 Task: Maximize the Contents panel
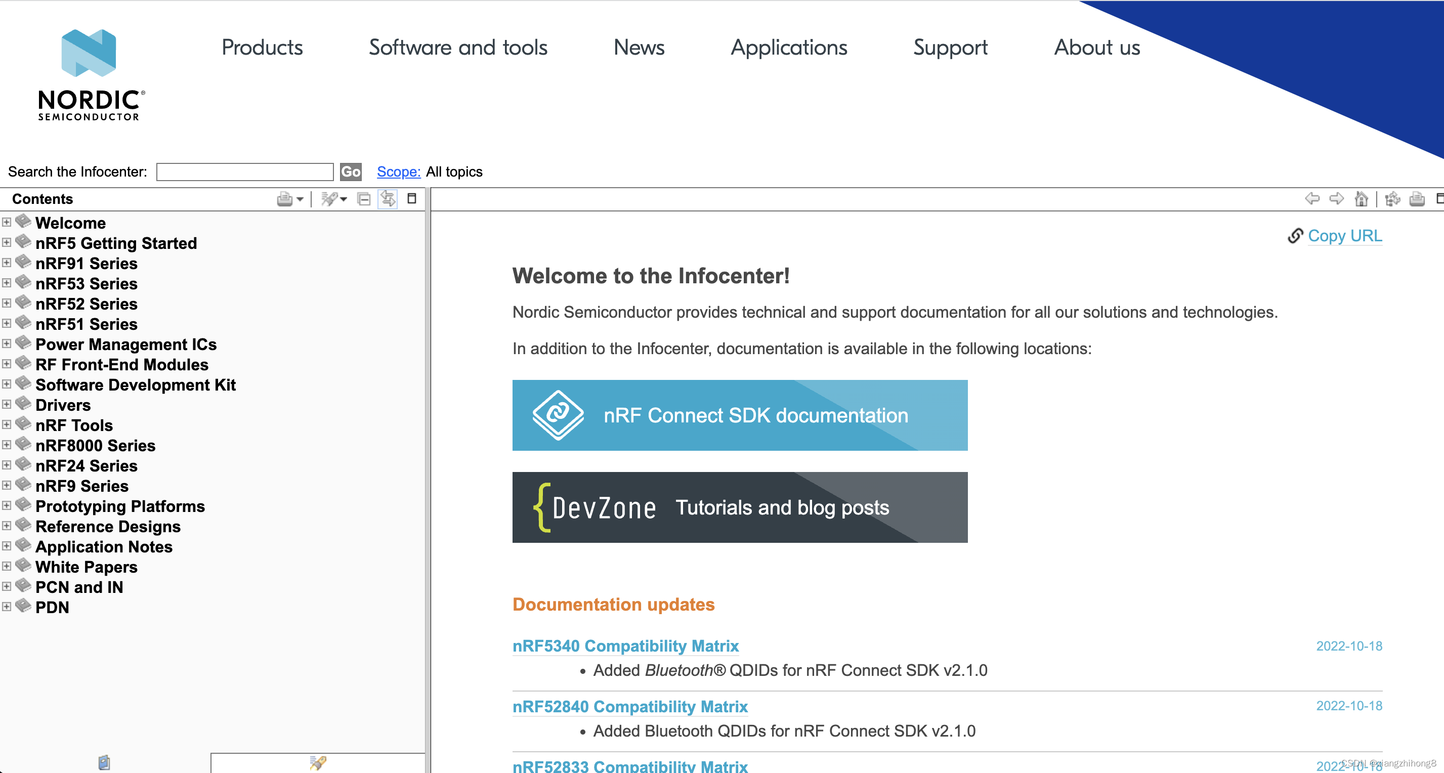[411, 198]
